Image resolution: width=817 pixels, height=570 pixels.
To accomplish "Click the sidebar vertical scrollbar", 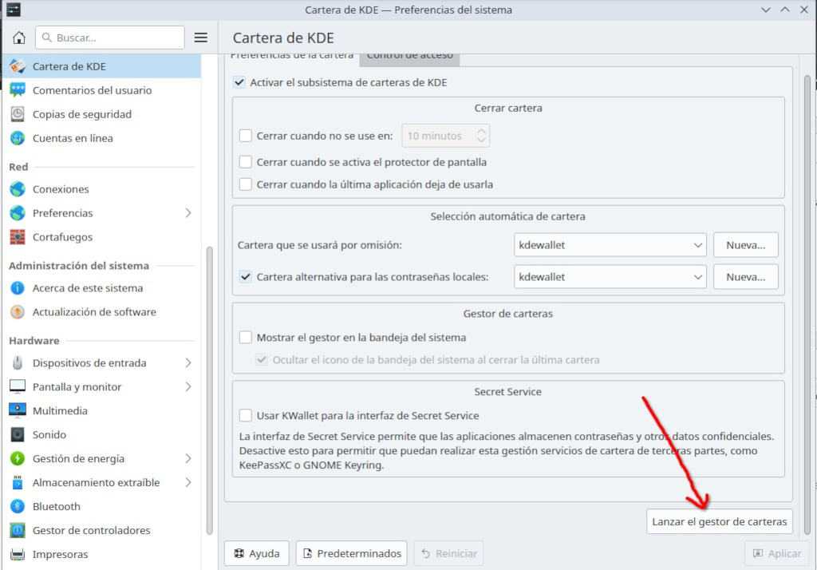I will pos(210,390).
